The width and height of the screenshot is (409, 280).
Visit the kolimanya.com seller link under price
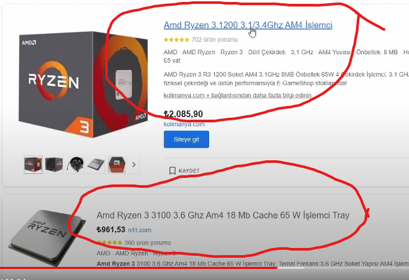click(184, 124)
